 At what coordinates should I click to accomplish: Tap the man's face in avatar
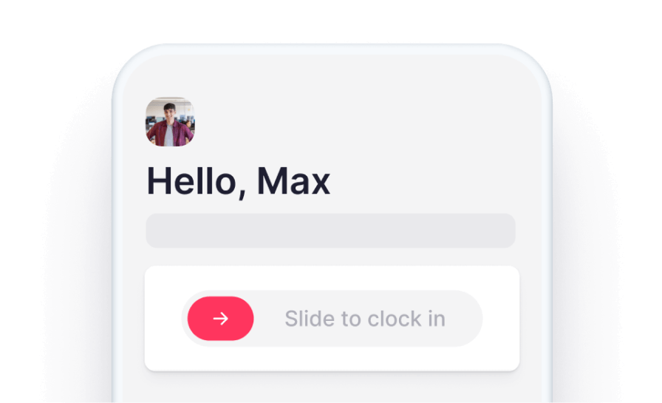[x=169, y=113]
